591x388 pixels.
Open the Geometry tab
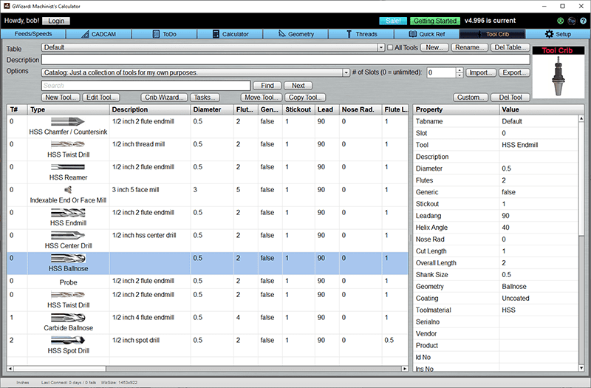coord(295,34)
